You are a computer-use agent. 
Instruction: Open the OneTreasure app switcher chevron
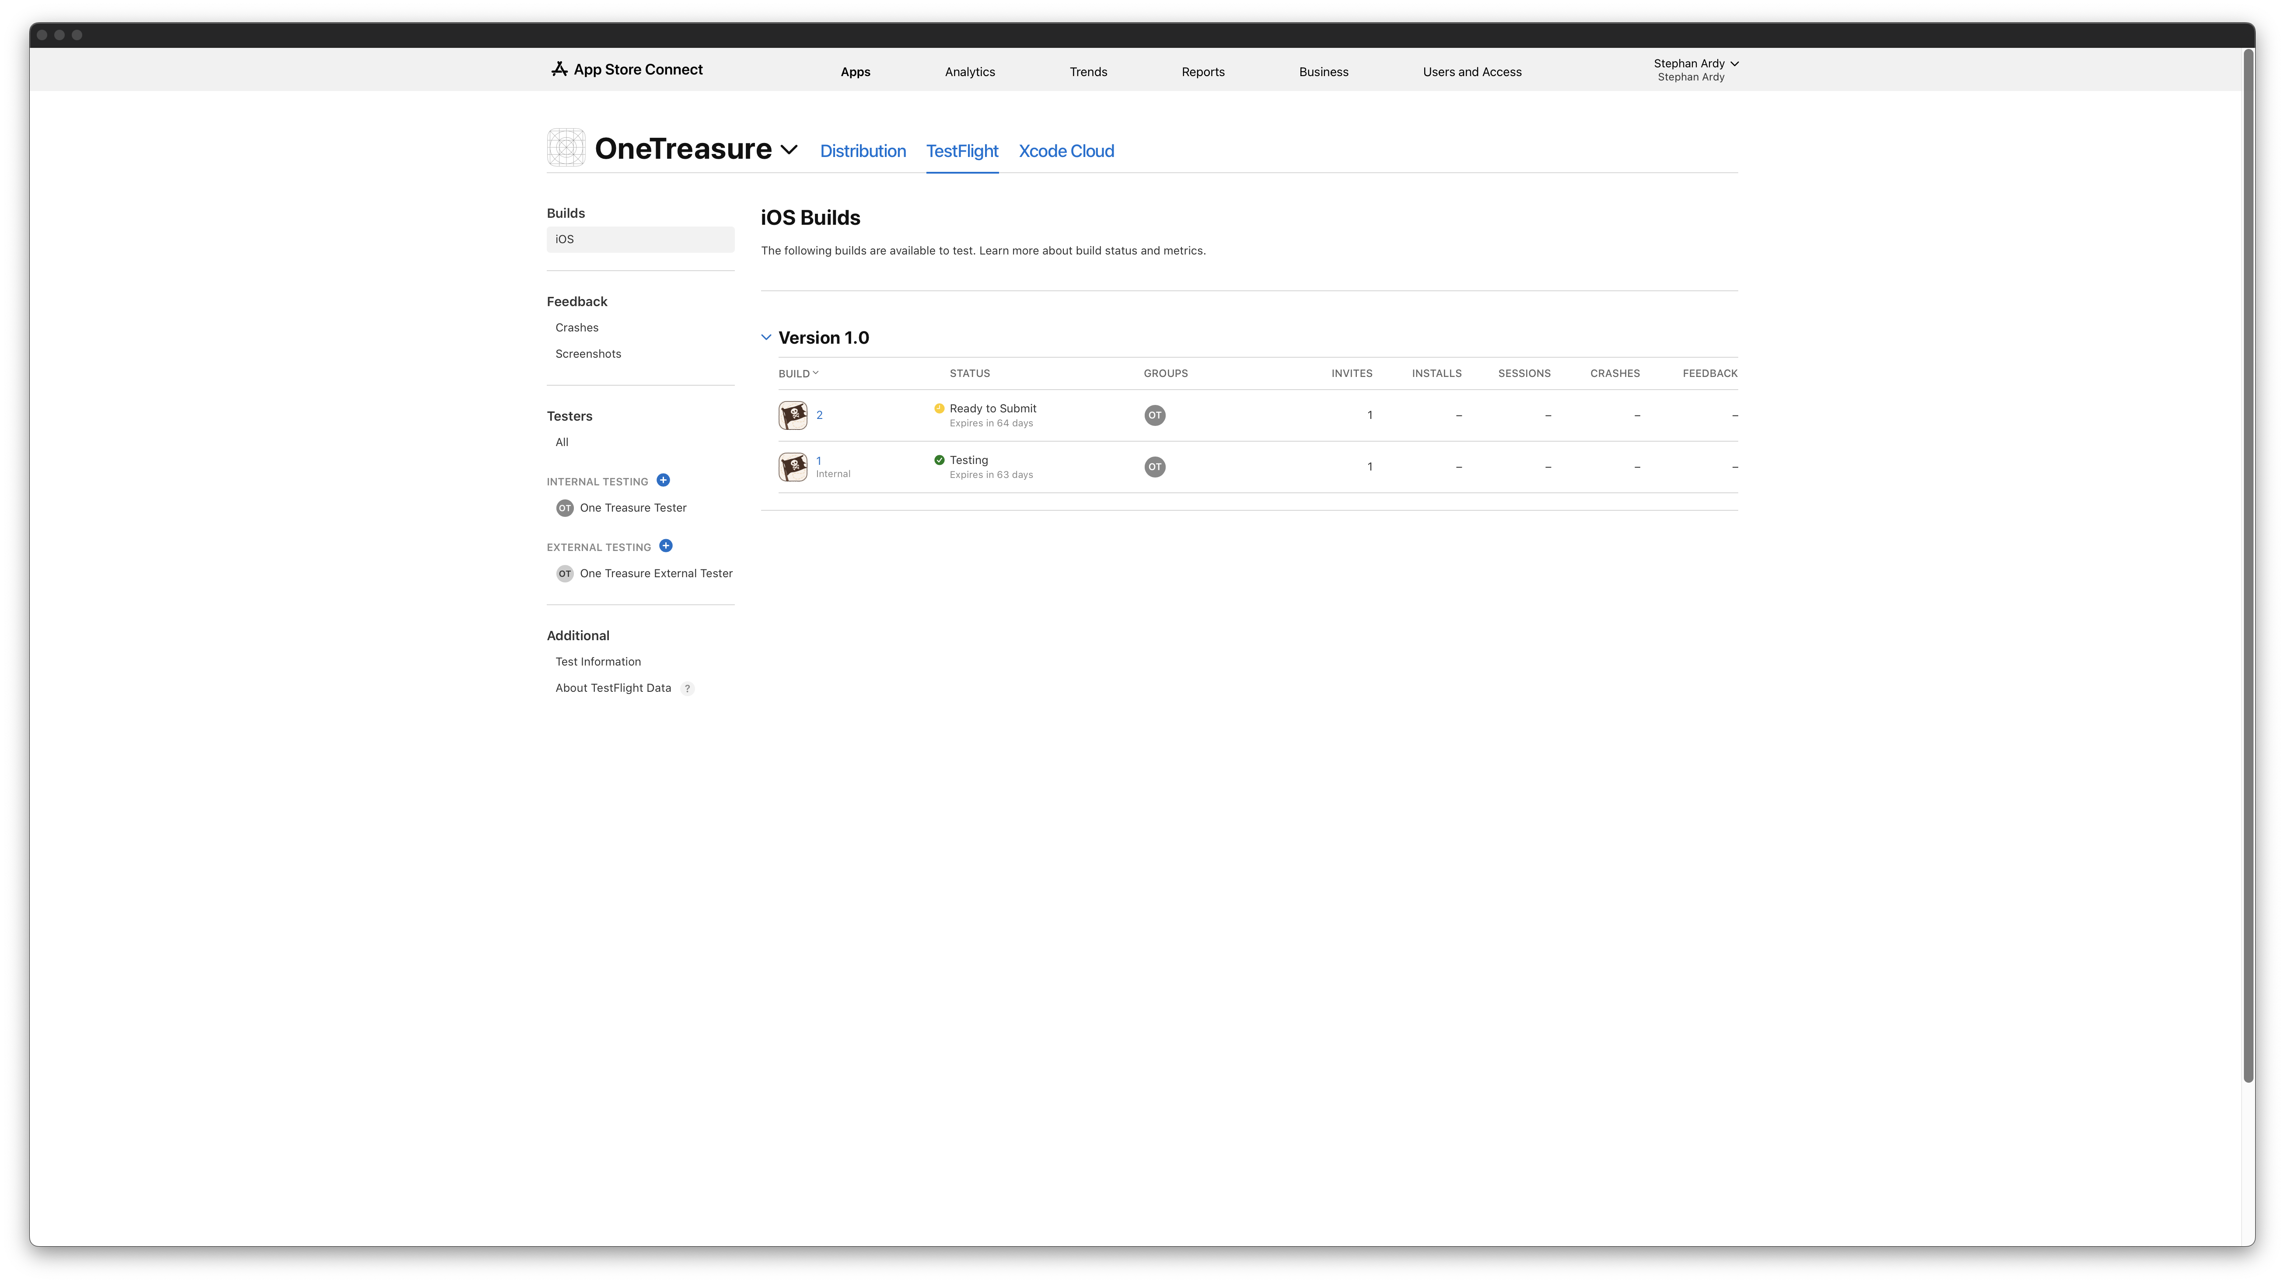(789, 150)
